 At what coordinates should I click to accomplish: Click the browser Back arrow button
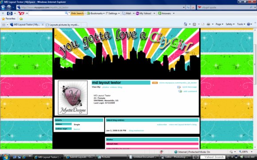coord(3,7)
